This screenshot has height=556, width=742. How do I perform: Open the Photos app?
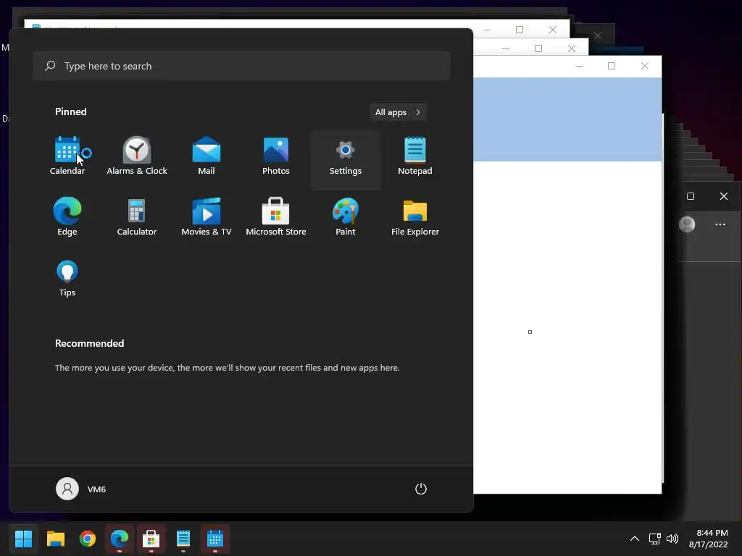[276, 156]
